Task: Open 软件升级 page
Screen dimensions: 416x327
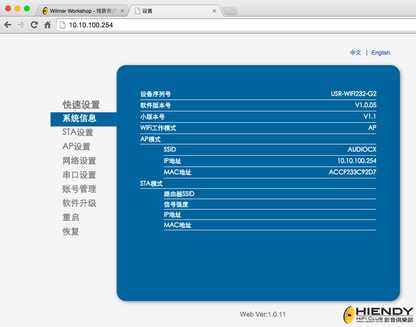Action: (79, 203)
